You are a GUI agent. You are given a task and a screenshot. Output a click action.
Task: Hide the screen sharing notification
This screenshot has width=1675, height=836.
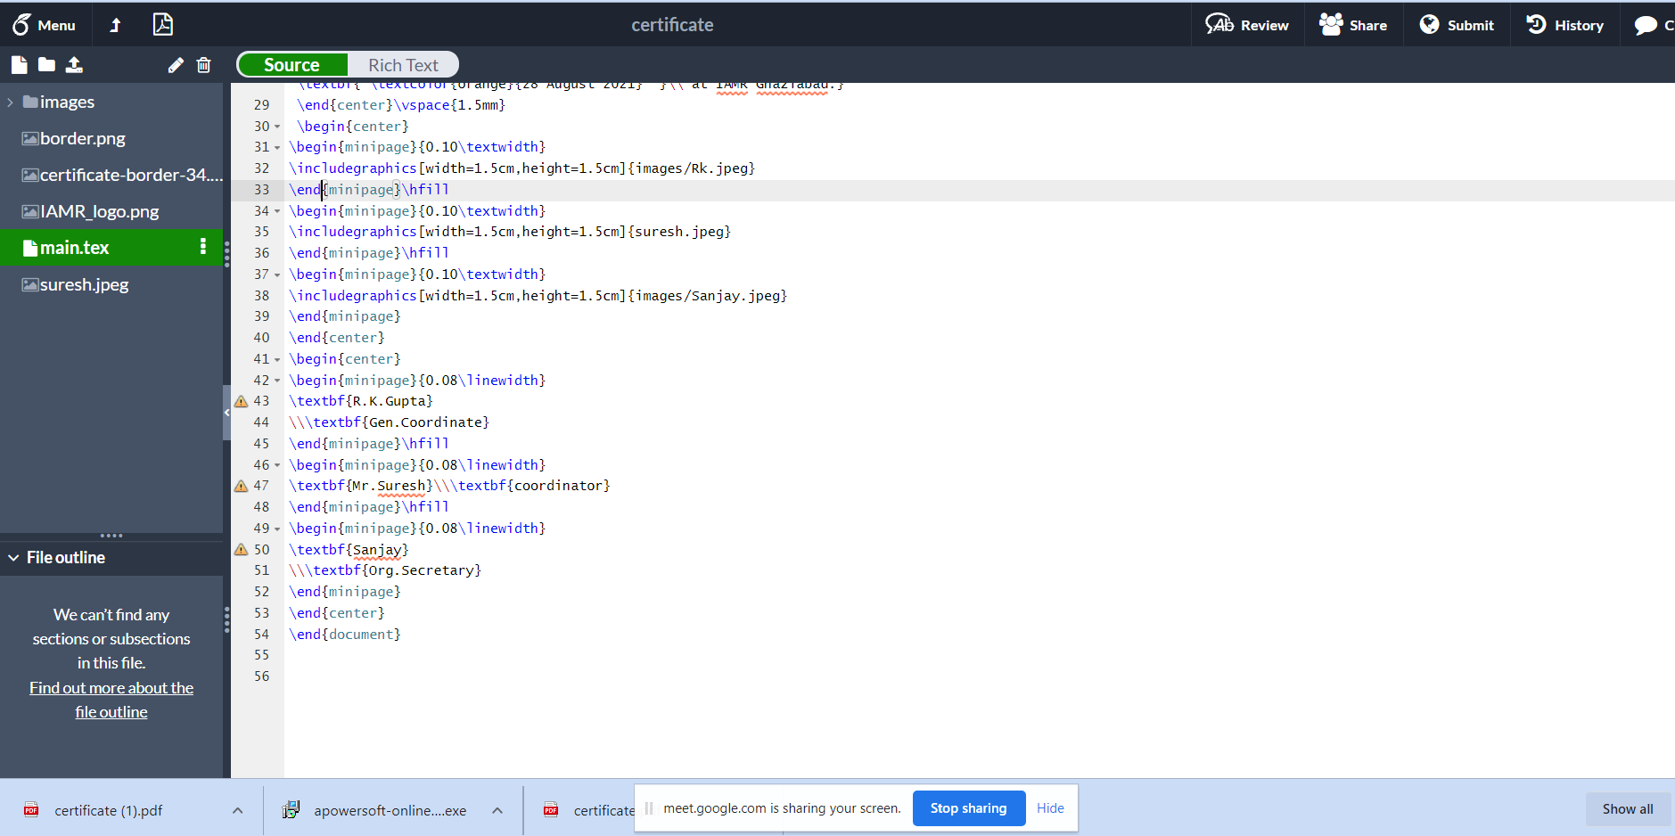click(1050, 808)
